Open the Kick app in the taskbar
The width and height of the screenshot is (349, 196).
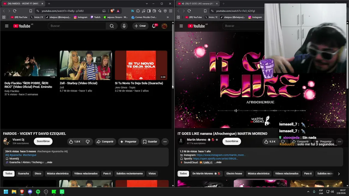coord(54,192)
